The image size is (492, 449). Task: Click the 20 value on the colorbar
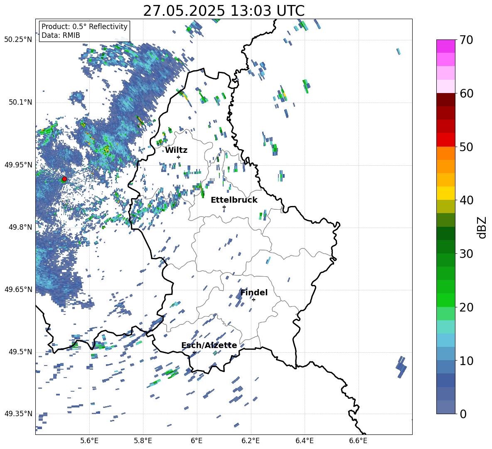coord(466,307)
